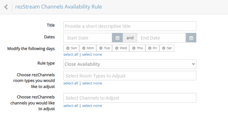Enable the Thu day button
The width and height of the screenshot is (228, 130).
click(x=137, y=48)
